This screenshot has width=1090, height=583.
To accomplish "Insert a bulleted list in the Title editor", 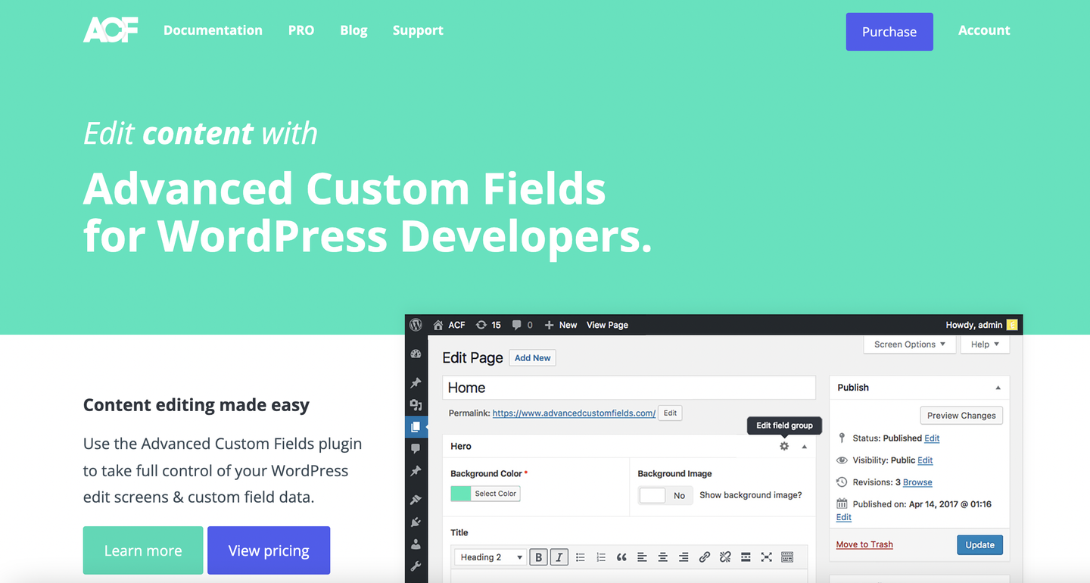I will tap(580, 557).
